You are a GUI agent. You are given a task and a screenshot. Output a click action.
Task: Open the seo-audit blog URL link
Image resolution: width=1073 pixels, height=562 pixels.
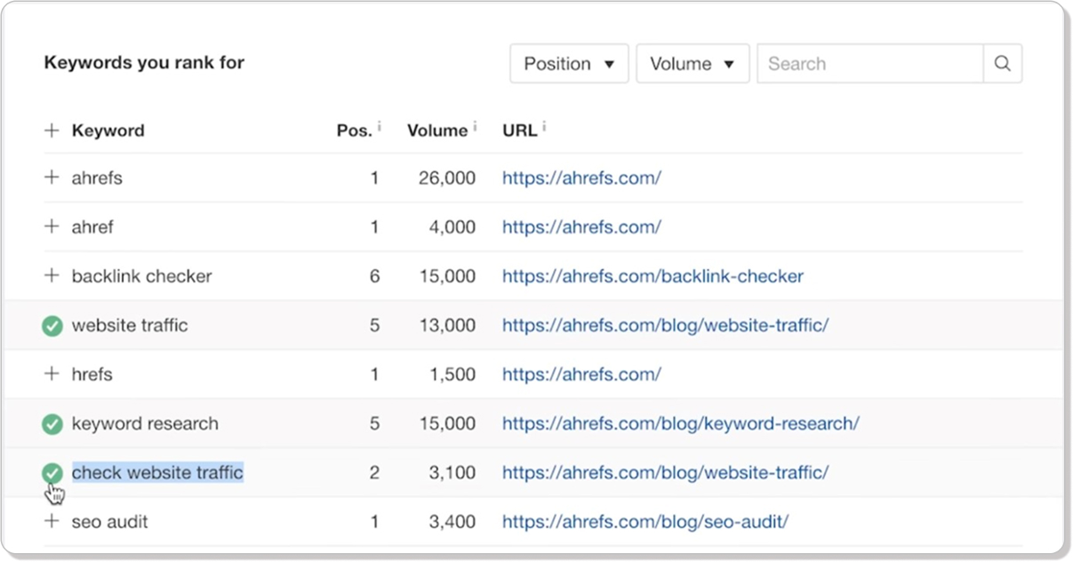(x=645, y=521)
